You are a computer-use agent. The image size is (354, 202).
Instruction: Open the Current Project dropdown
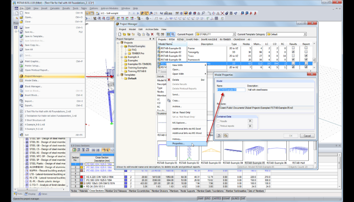click(x=234, y=34)
